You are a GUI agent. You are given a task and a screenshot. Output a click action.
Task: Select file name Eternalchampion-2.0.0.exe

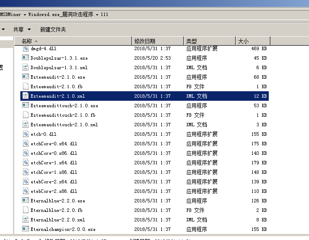click(63, 229)
